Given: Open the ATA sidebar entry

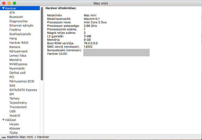Looking at the screenshot, I should (x=12, y=13).
